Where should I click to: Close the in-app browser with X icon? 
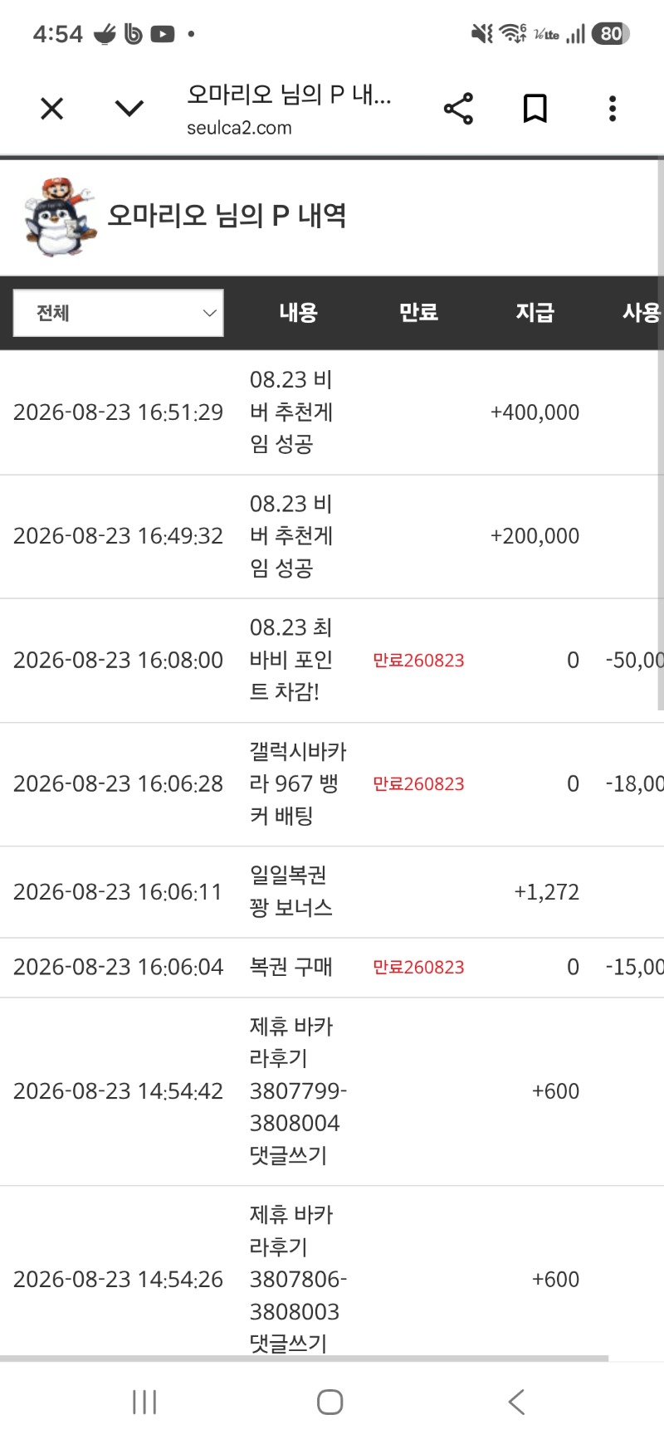(x=51, y=109)
